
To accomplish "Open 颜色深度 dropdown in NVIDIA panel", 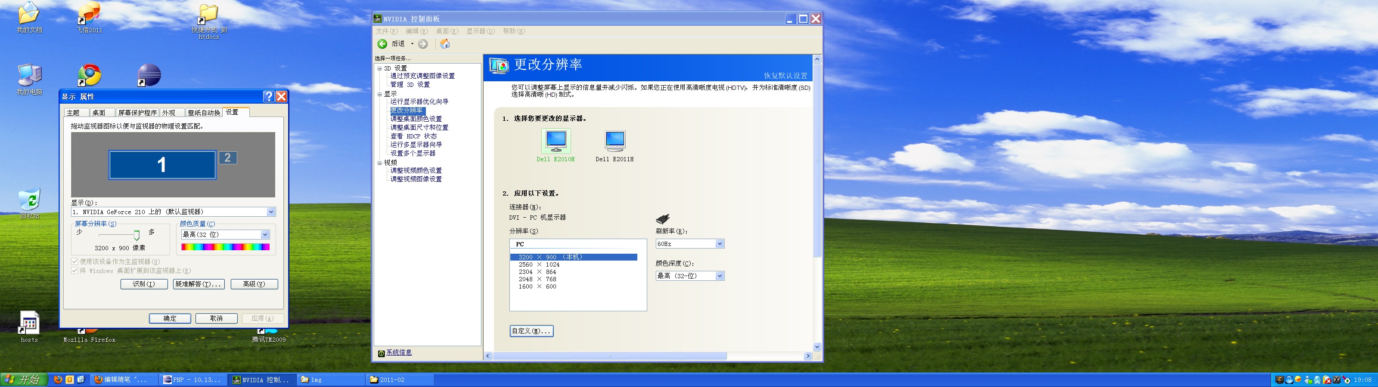I will 720,276.
